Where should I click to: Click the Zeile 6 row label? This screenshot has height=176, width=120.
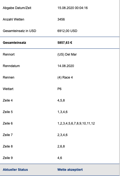(x=8, y=123)
